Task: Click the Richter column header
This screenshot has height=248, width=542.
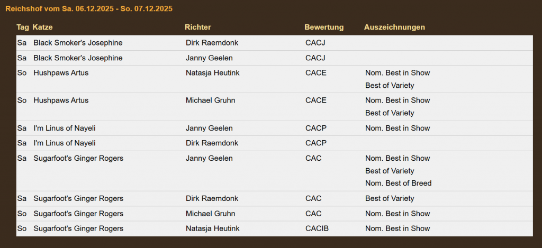Action: point(198,27)
